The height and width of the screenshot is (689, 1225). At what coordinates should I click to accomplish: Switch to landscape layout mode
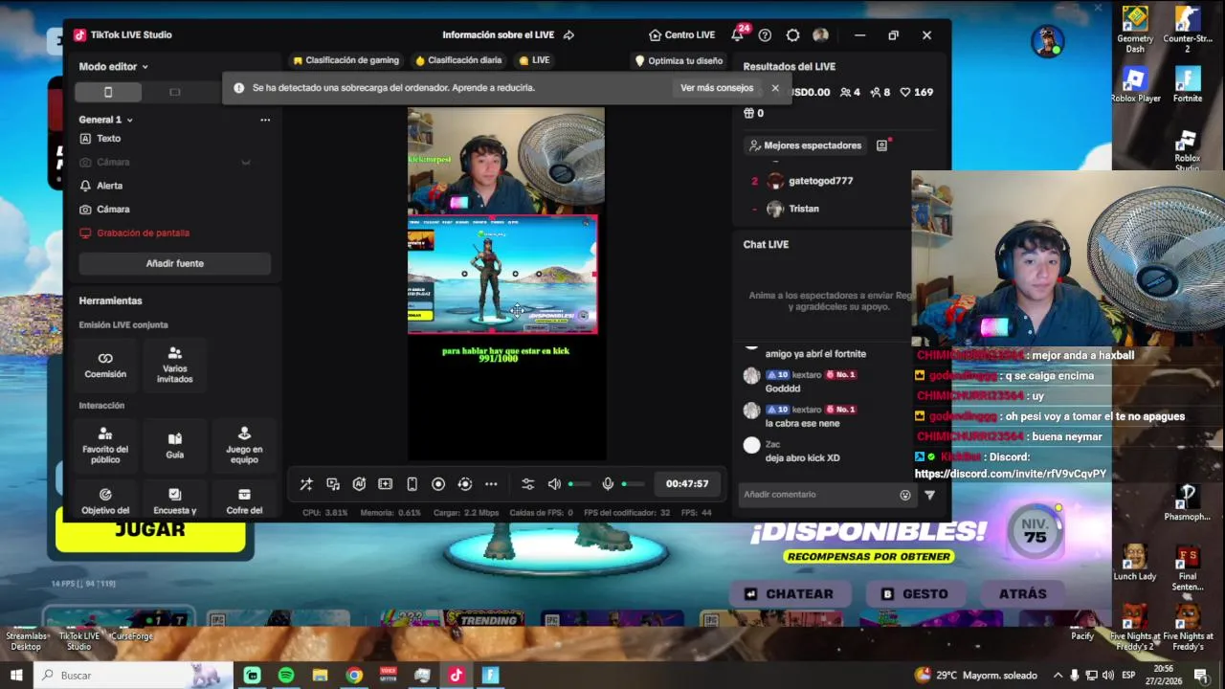(x=174, y=92)
